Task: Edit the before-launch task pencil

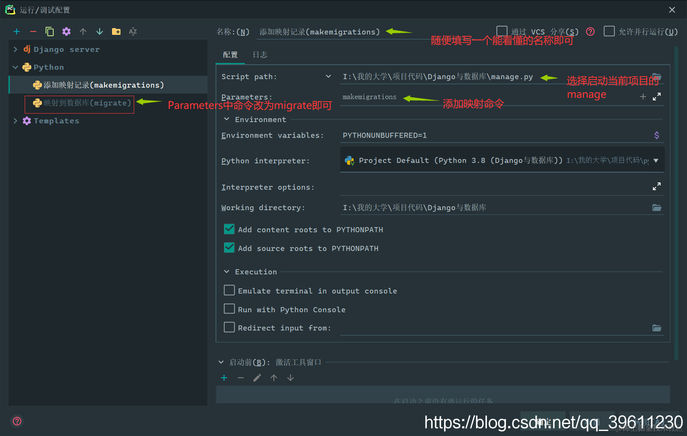Action: (x=257, y=378)
